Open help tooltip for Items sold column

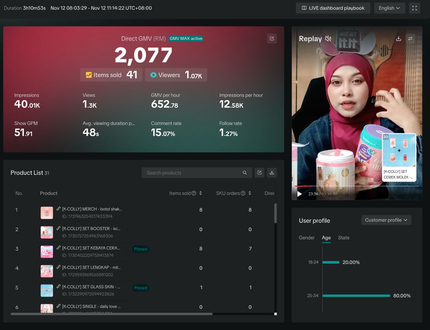194,193
